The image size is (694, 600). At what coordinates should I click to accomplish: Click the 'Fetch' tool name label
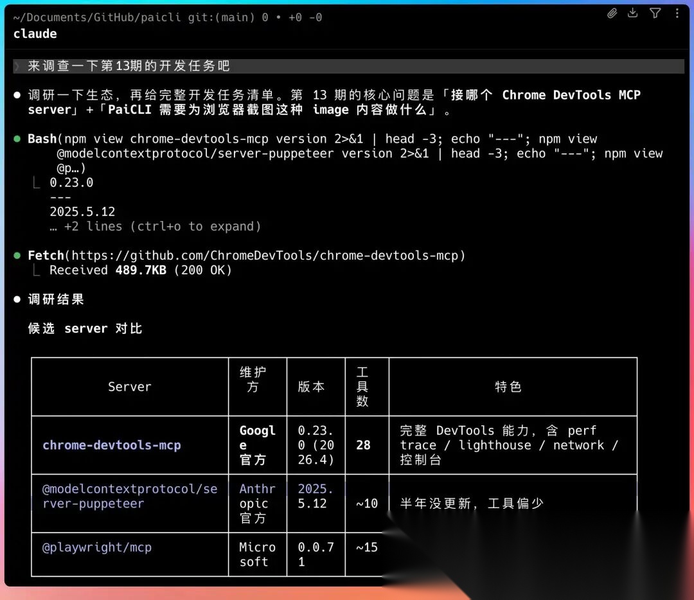pos(46,255)
